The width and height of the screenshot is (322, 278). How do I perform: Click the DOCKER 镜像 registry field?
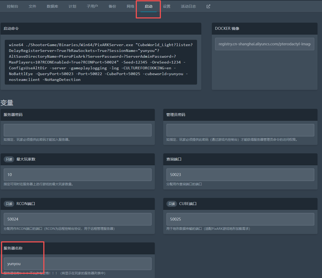264,44
